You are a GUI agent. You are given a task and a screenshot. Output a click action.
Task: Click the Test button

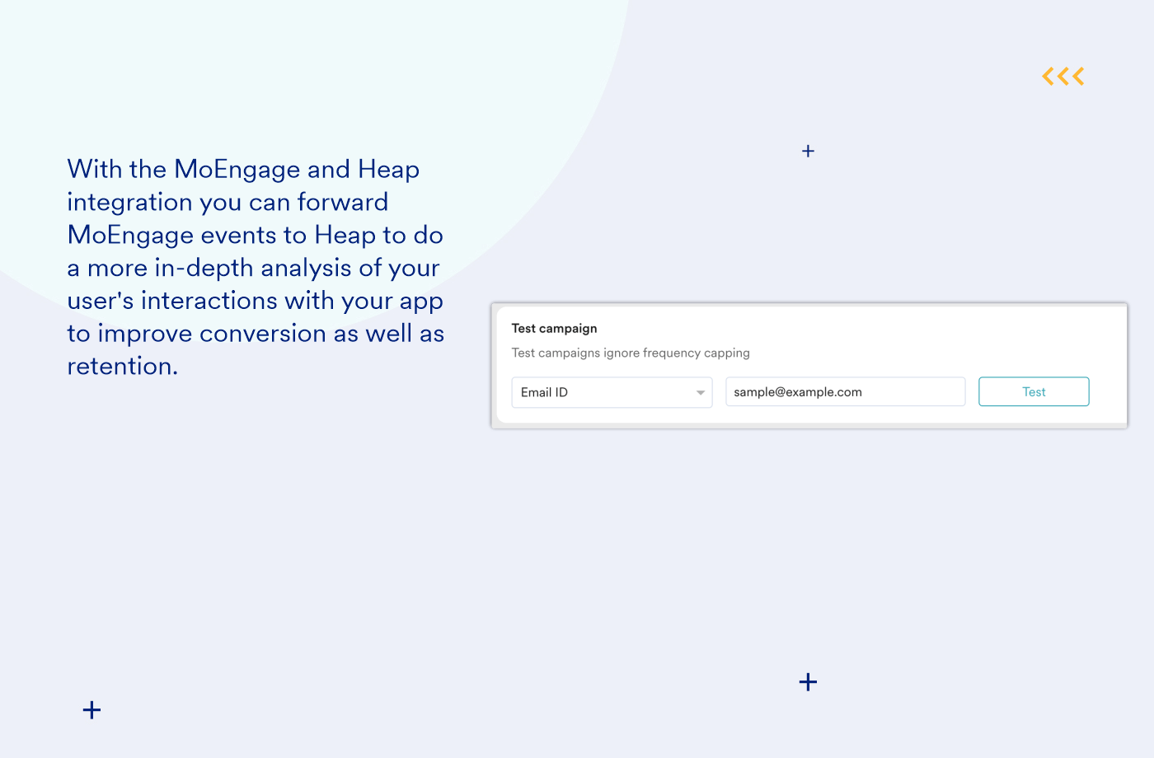coord(1034,391)
